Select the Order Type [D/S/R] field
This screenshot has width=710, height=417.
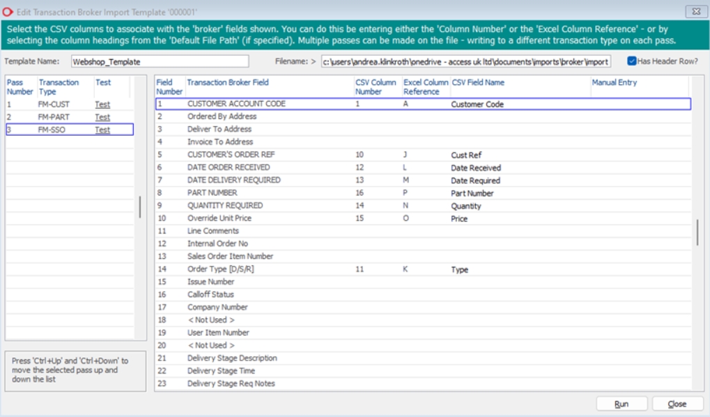(x=424, y=269)
